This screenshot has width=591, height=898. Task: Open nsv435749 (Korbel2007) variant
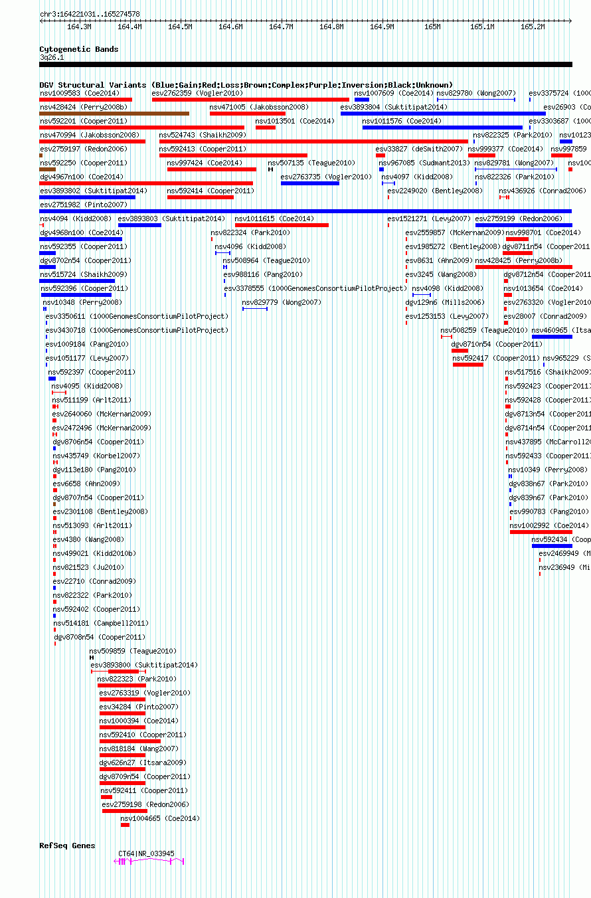click(x=96, y=456)
